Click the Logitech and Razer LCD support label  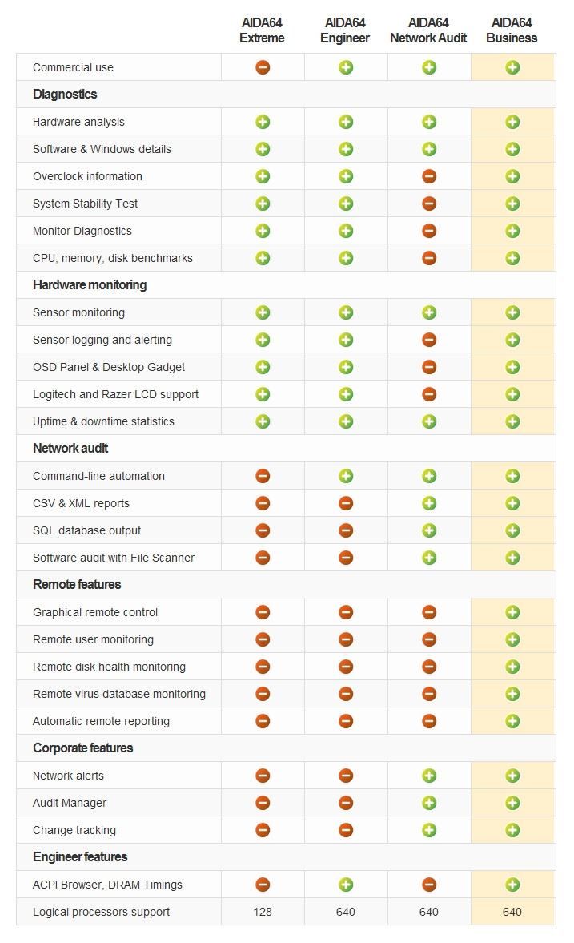tap(115, 394)
